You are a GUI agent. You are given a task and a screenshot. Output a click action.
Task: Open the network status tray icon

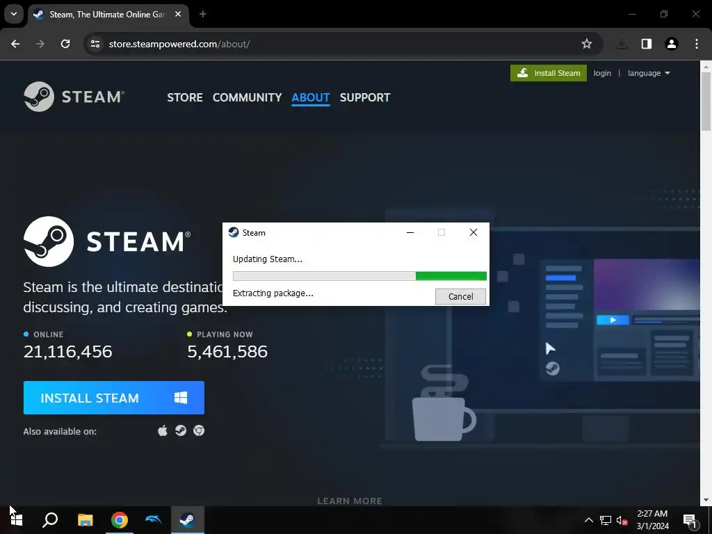pyautogui.click(x=606, y=520)
